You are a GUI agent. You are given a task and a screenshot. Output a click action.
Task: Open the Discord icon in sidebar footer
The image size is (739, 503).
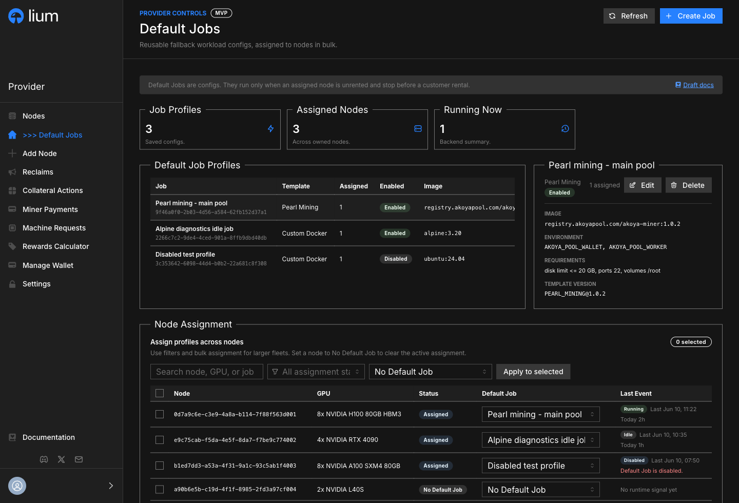[44, 459]
